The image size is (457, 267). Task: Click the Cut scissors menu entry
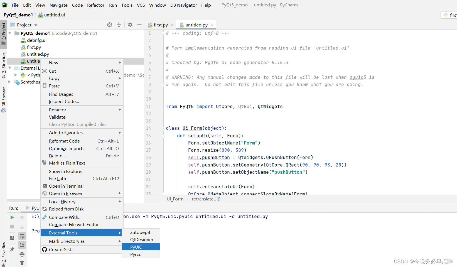point(82,71)
